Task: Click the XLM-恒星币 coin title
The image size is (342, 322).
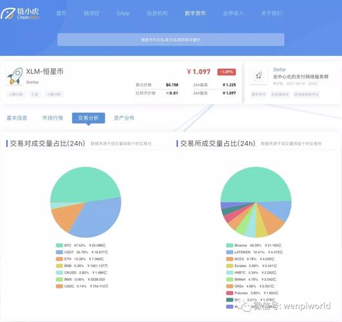Action: 44,71
